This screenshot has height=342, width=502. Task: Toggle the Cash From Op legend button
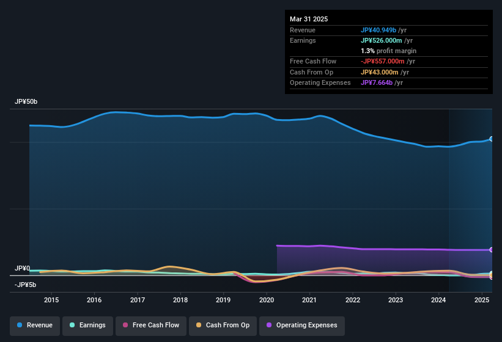click(x=223, y=326)
